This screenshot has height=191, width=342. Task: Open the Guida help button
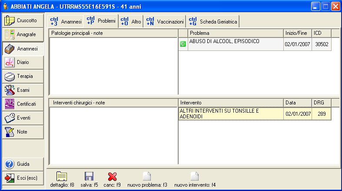pyautogui.click(x=23, y=164)
